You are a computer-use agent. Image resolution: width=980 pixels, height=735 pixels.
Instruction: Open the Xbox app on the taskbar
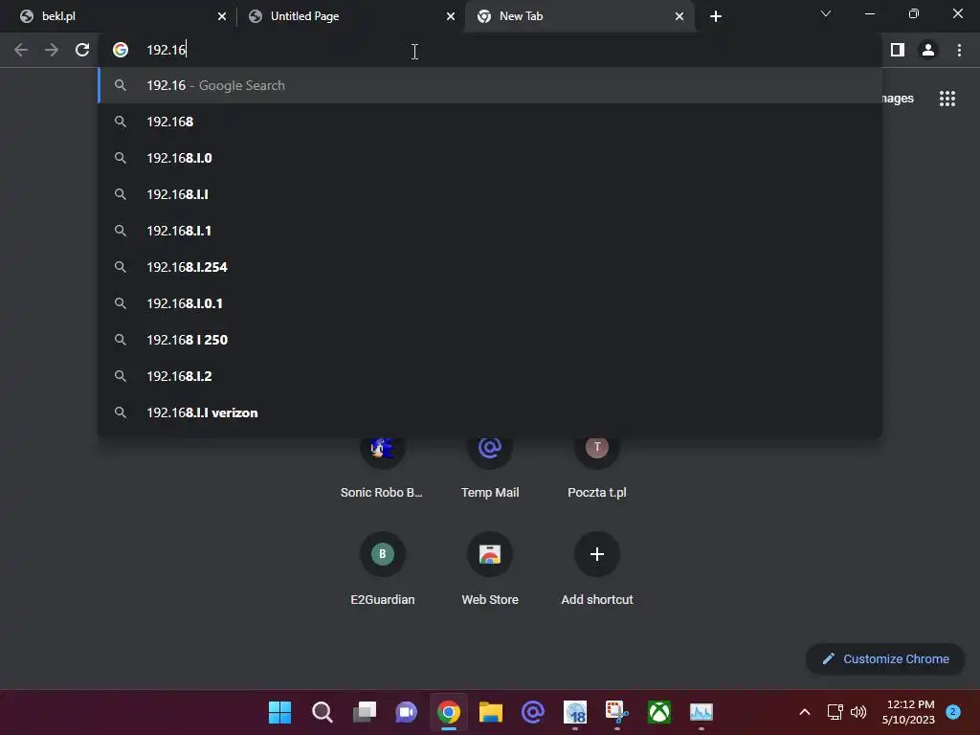pos(659,712)
